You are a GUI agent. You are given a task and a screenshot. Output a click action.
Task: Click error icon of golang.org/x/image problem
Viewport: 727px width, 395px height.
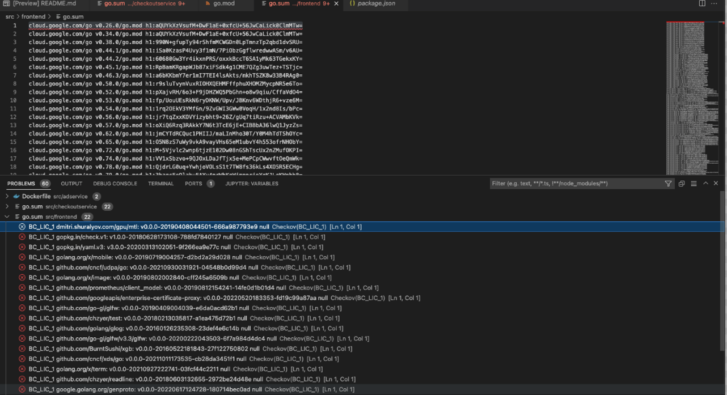click(x=22, y=278)
